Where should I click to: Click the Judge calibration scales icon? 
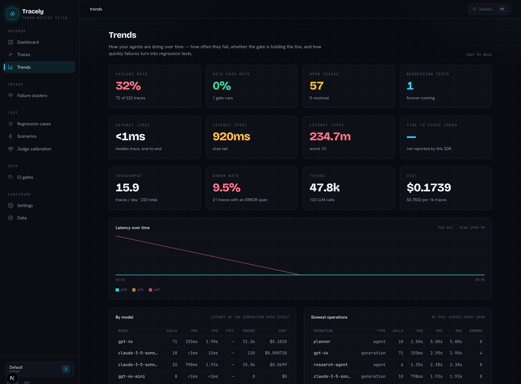click(11, 149)
